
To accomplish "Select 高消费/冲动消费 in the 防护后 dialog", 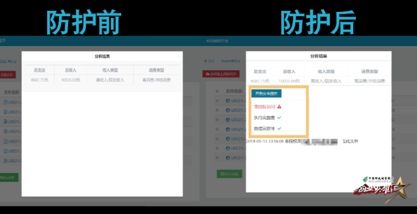I will [370, 81].
